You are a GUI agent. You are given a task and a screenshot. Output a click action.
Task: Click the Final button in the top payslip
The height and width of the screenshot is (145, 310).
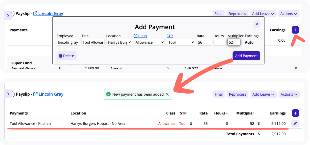(218, 14)
